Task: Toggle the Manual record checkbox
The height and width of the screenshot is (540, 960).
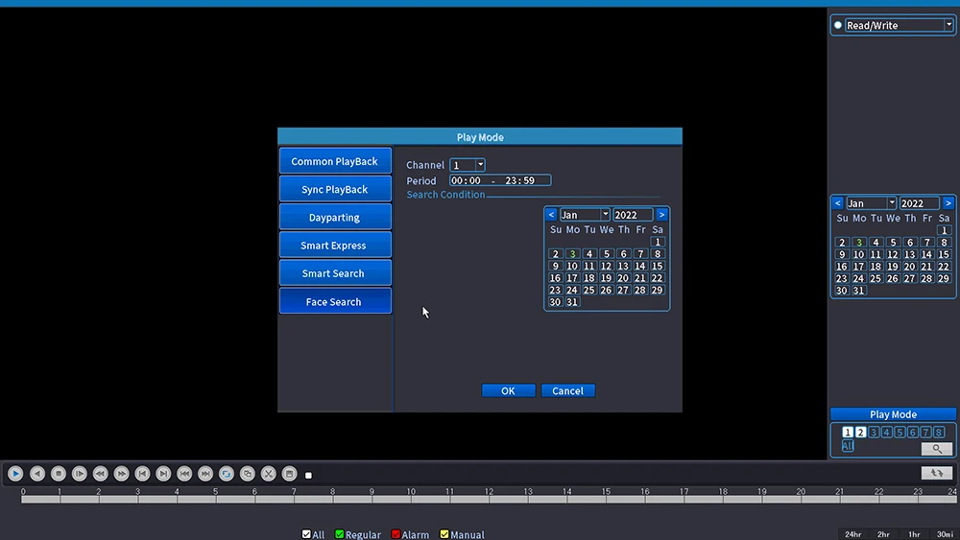Action: pyautogui.click(x=444, y=534)
